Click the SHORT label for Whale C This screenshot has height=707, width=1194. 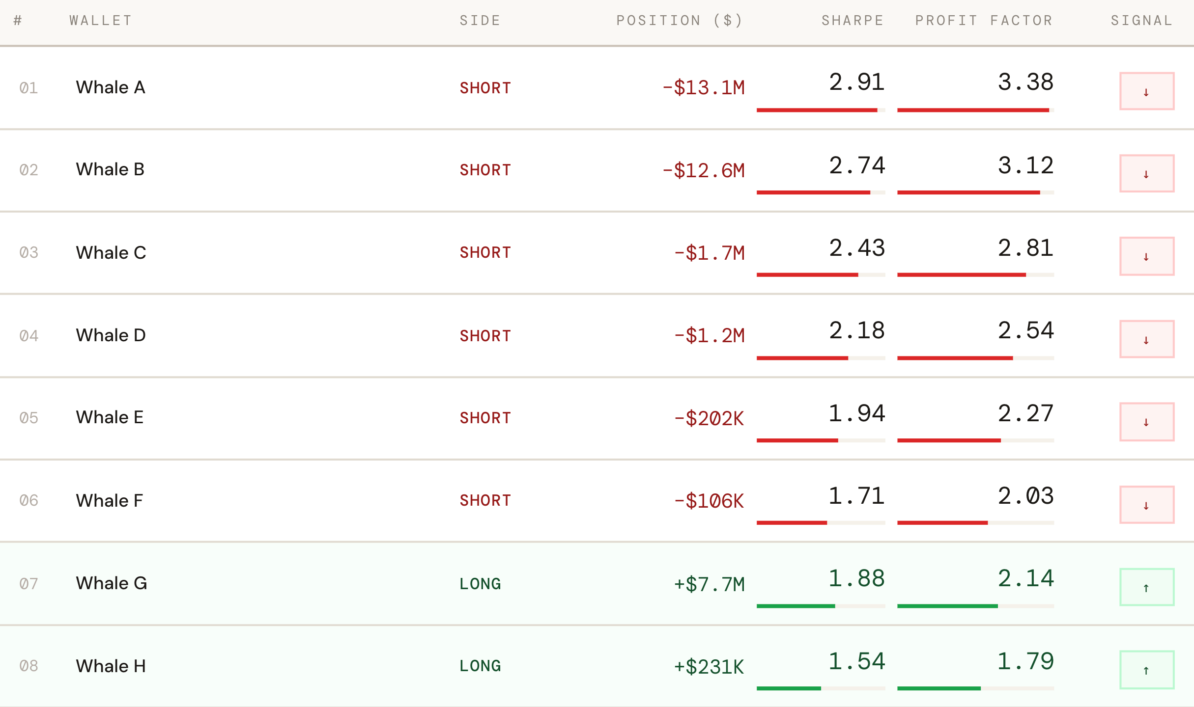pyautogui.click(x=485, y=253)
